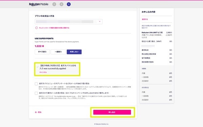Click the 他社から乗り換え (MNP) row
Image resolution: width=203 pixels, height=127 pixels.
pyautogui.click(x=157, y=41)
